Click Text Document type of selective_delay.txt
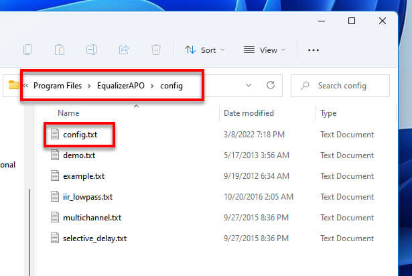This screenshot has height=276, width=412. point(347,238)
